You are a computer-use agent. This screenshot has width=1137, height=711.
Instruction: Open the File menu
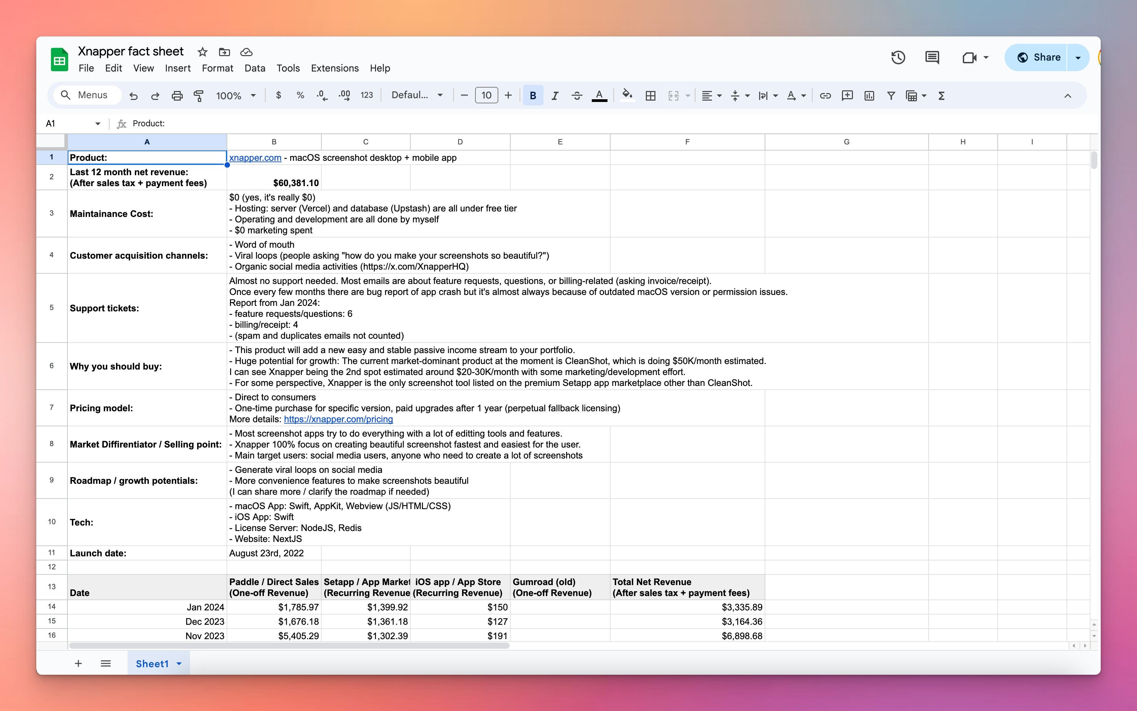pos(86,68)
